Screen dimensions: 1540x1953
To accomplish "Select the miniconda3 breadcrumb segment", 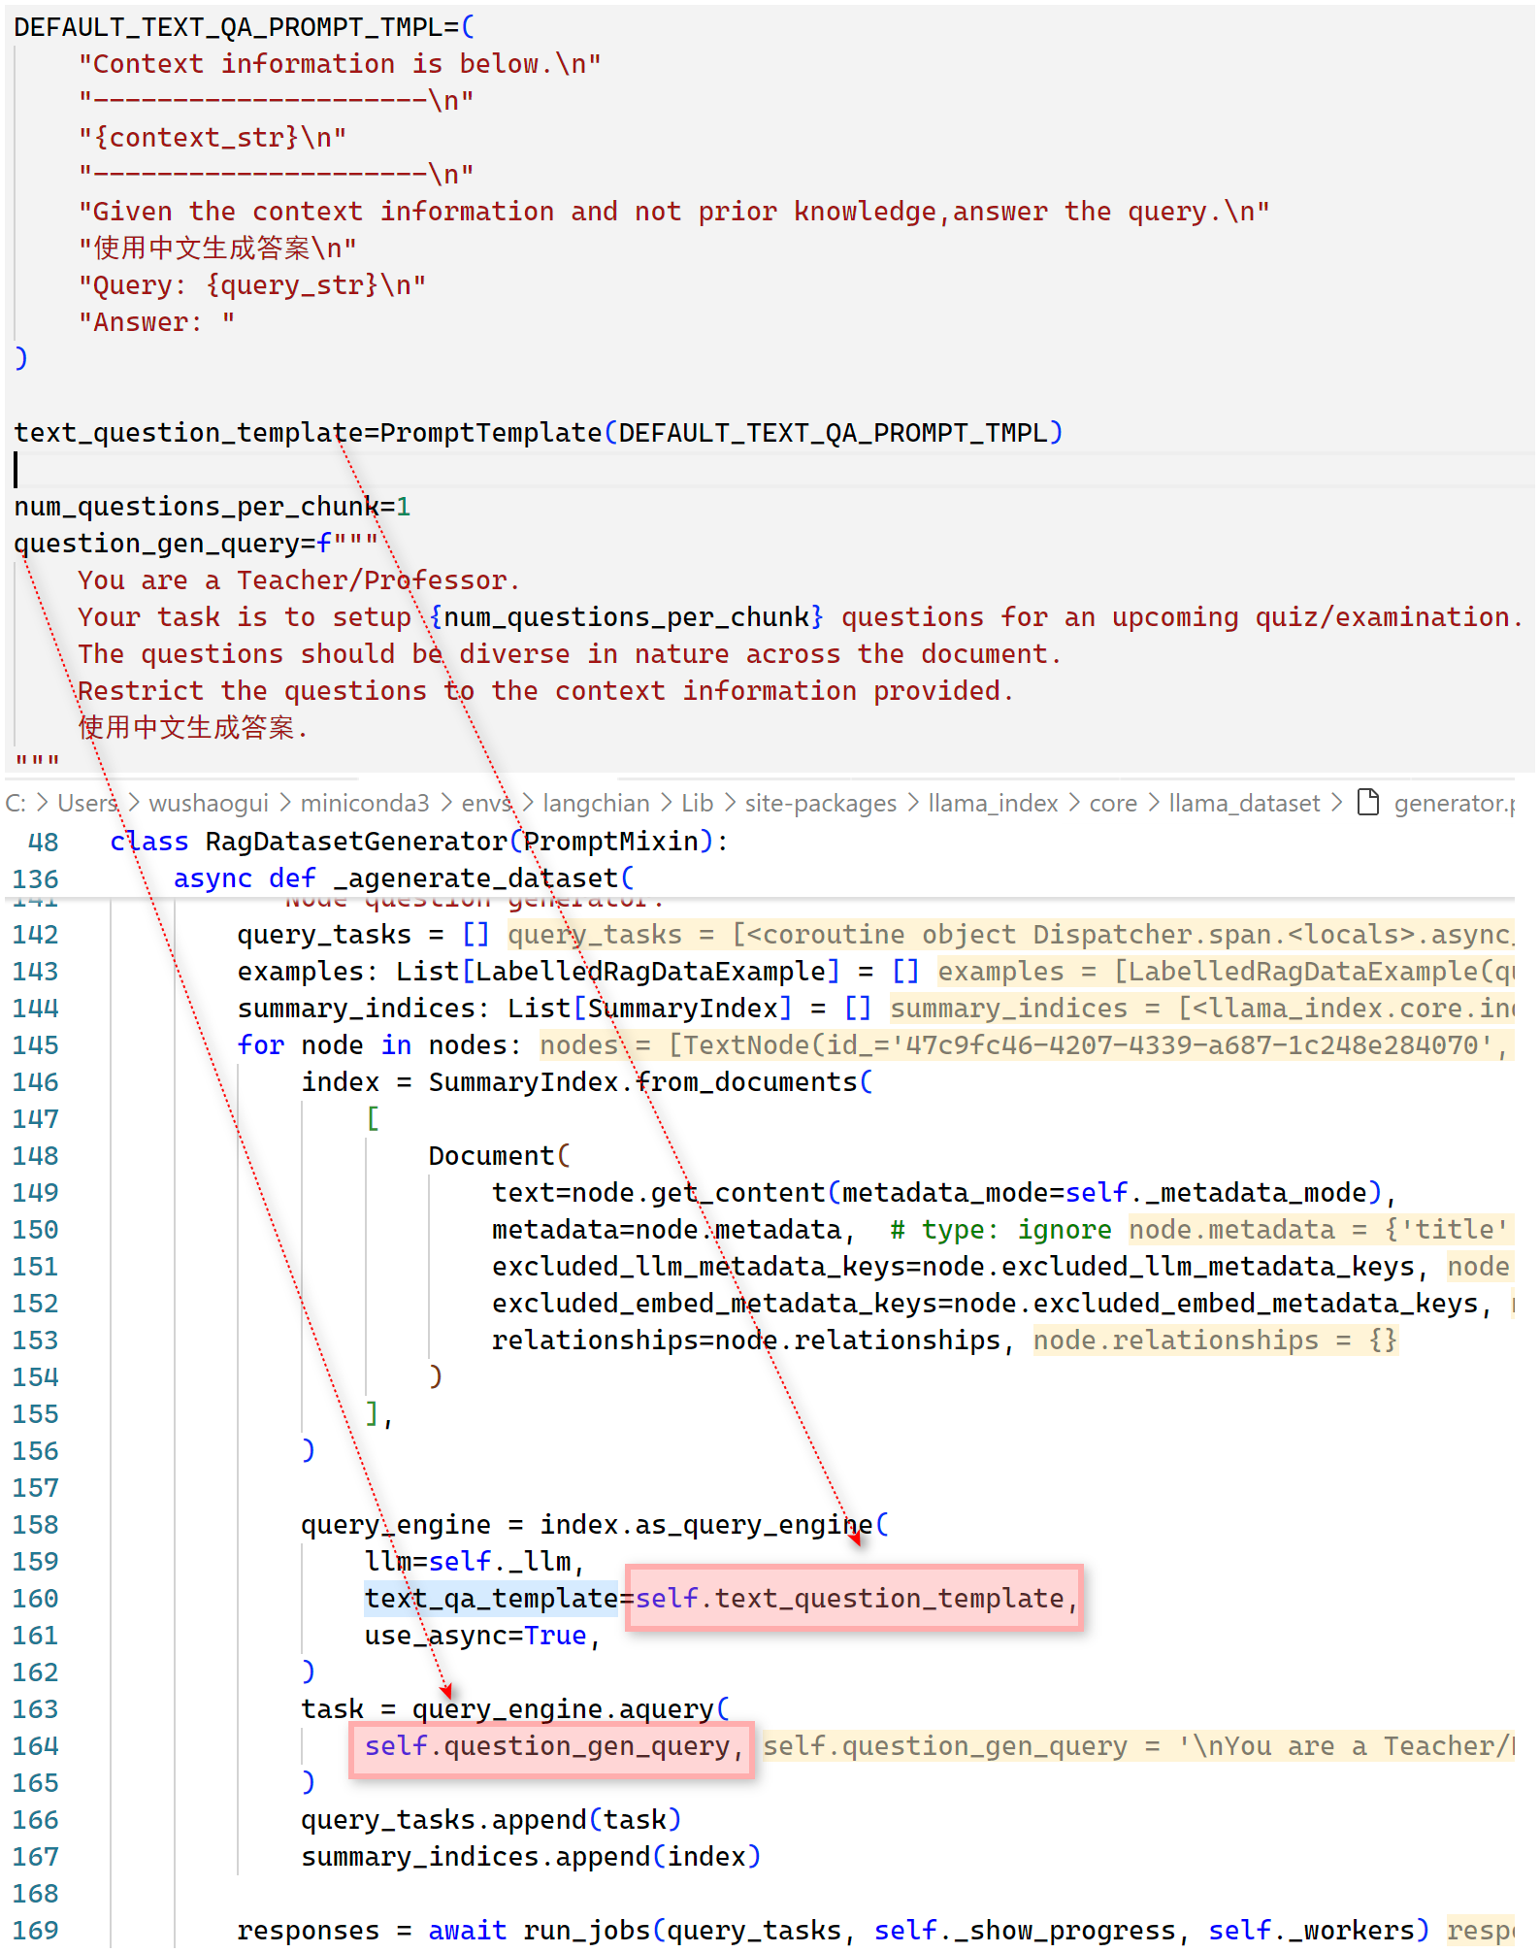I will pos(364,803).
